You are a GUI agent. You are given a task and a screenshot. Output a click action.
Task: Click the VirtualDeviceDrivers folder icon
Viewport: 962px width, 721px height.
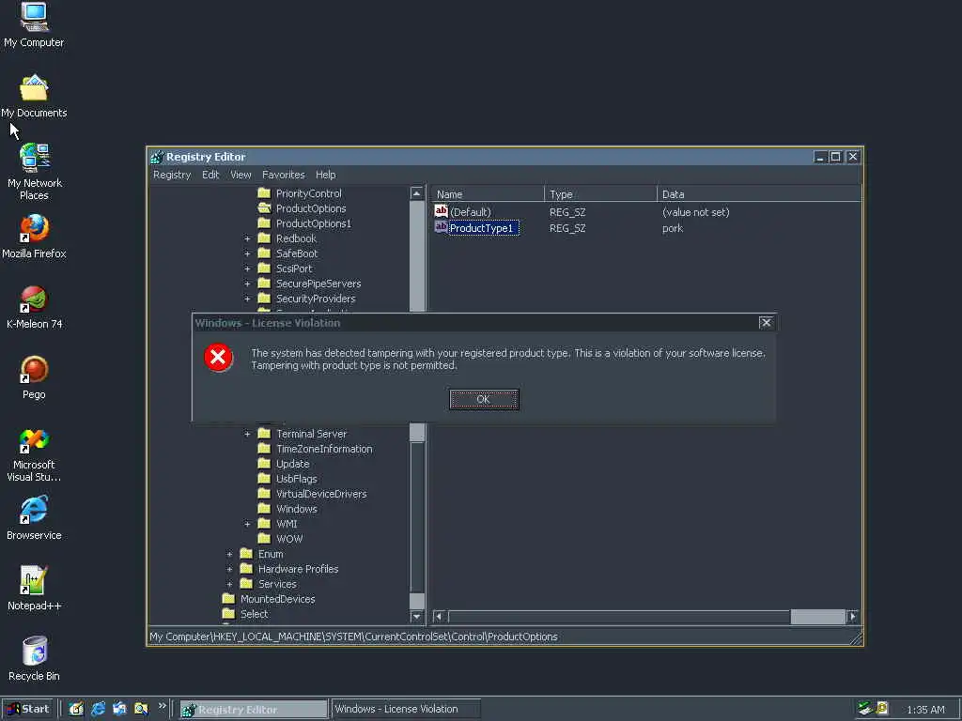(264, 494)
